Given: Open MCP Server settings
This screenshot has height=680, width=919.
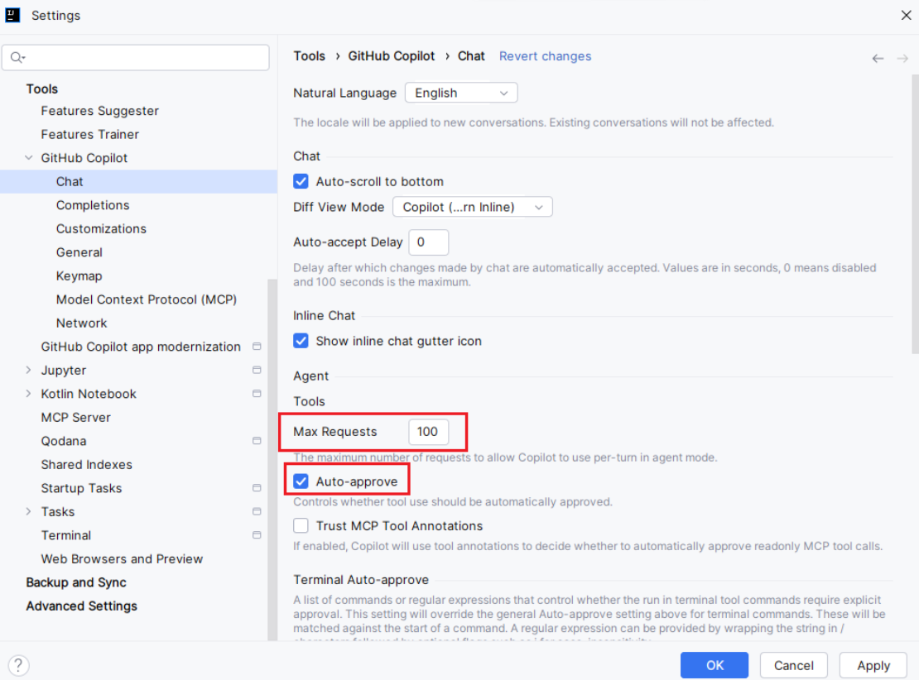Looking at the screenshot, I should [x=75, y=418].
